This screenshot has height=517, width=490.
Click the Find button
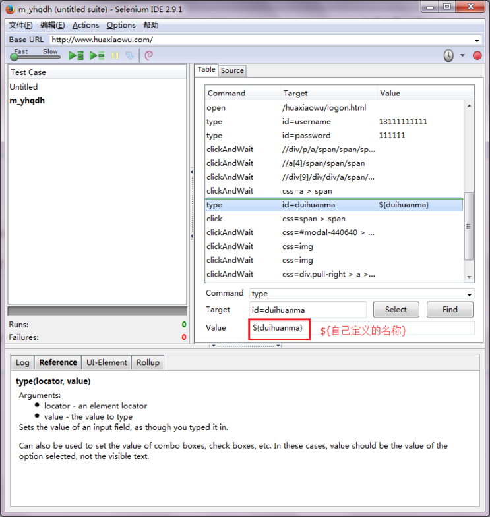click(450, 310)
